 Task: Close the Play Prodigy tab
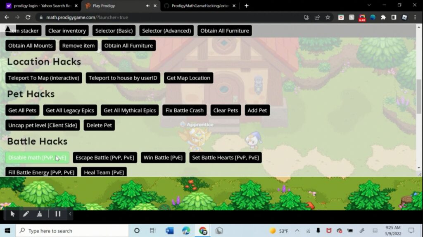pos(155,6)
